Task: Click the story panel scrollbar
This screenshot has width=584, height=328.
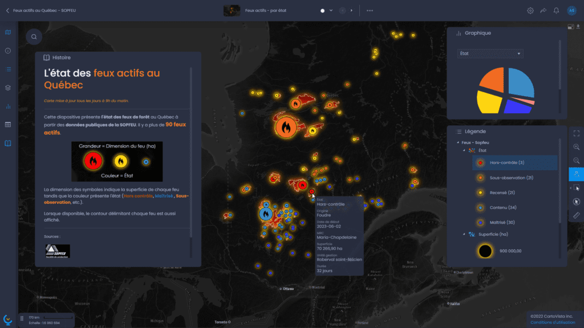Action: 191,153
